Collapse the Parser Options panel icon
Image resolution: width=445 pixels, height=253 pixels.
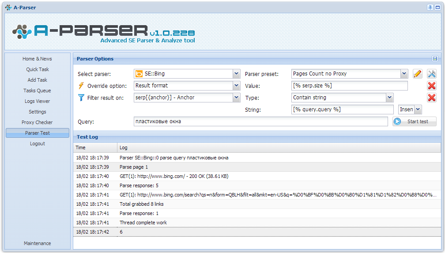435,58
